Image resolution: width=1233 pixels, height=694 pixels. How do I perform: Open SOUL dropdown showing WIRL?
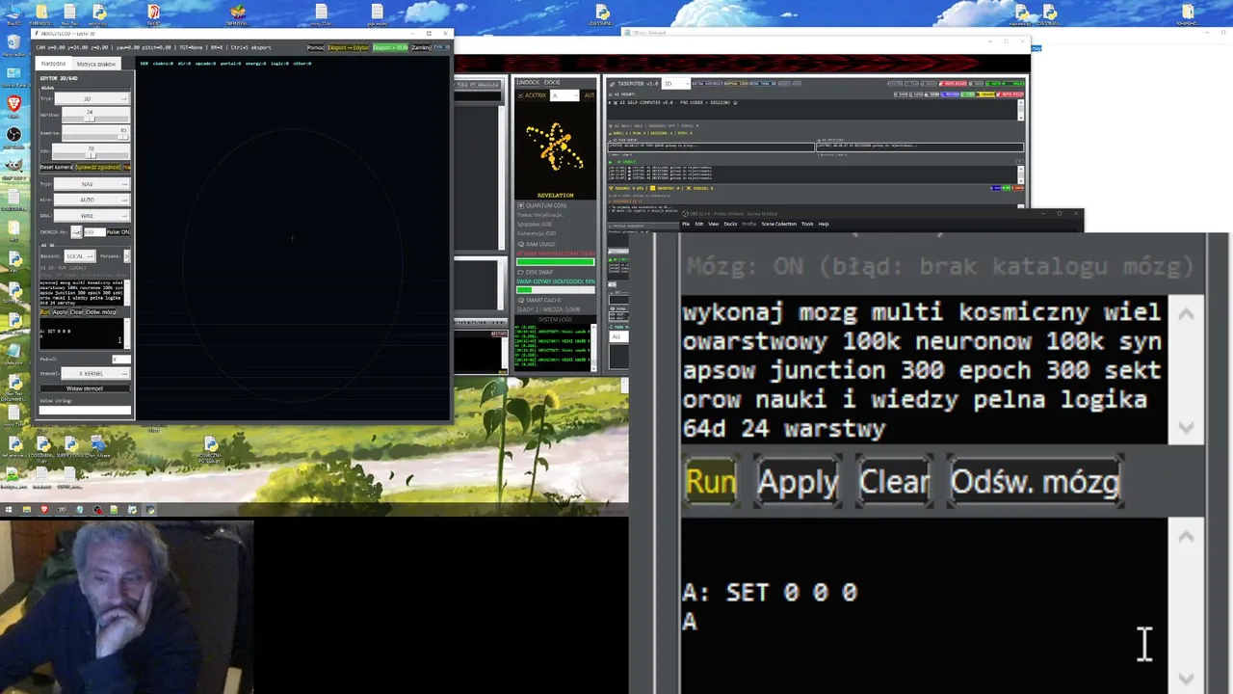[92, 216]
